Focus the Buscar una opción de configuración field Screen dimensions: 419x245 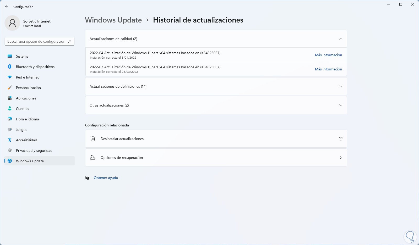(x=40, y=41)
